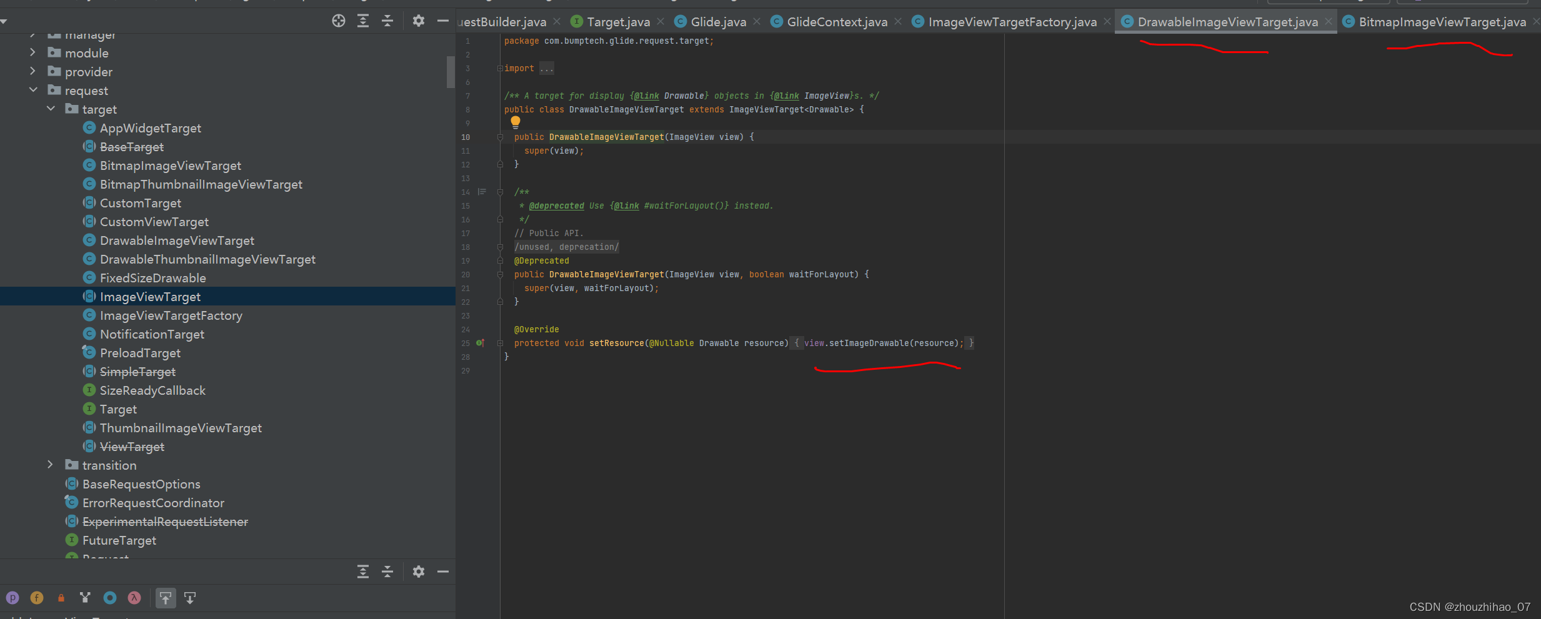This screenshot has width=1541, height=619.
Task: Toggle Autoscroll from Source button
Action: click(190, 598)
